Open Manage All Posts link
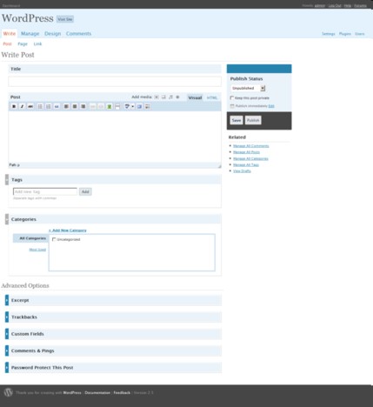 click(246, 152)
